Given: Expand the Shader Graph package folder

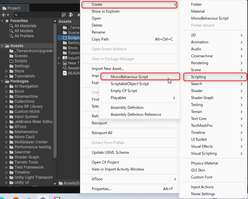Looking at the screenshot, I should coord(7,157).
